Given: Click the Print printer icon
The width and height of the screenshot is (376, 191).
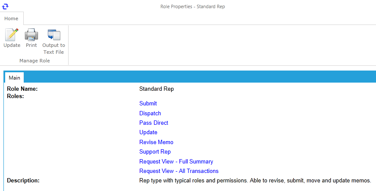Looking at the screenshot, I should point(31,35).
